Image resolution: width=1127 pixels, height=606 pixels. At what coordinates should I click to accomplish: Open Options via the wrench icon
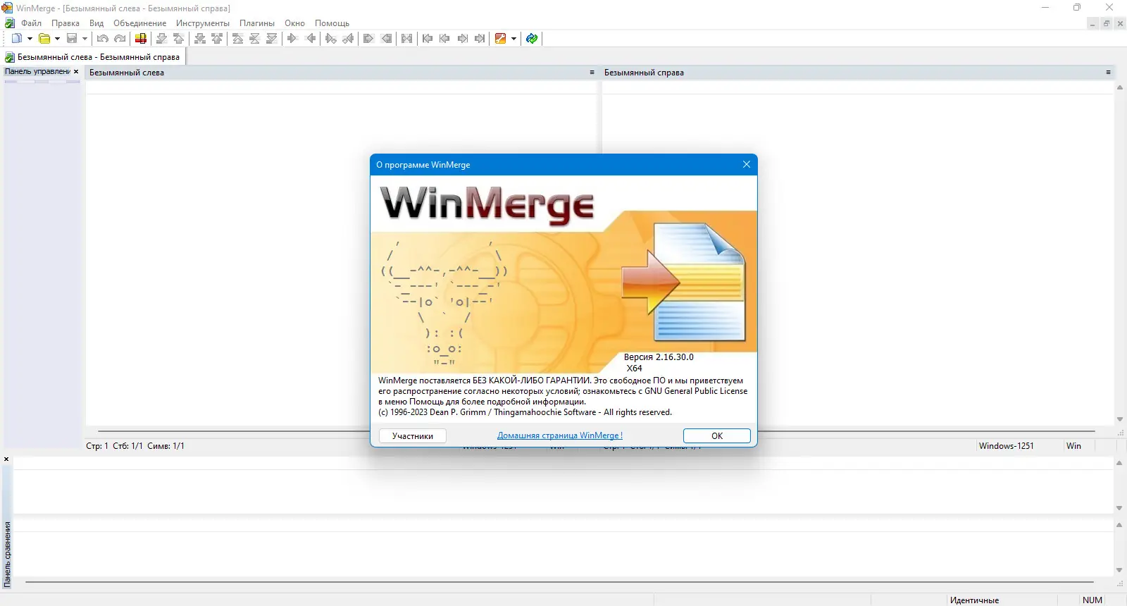point(501,39)
